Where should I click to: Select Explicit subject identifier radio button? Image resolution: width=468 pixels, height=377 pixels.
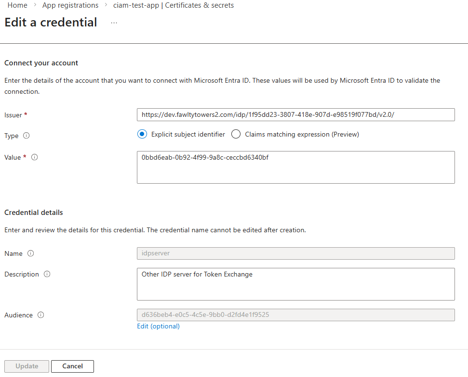point(142,135)
